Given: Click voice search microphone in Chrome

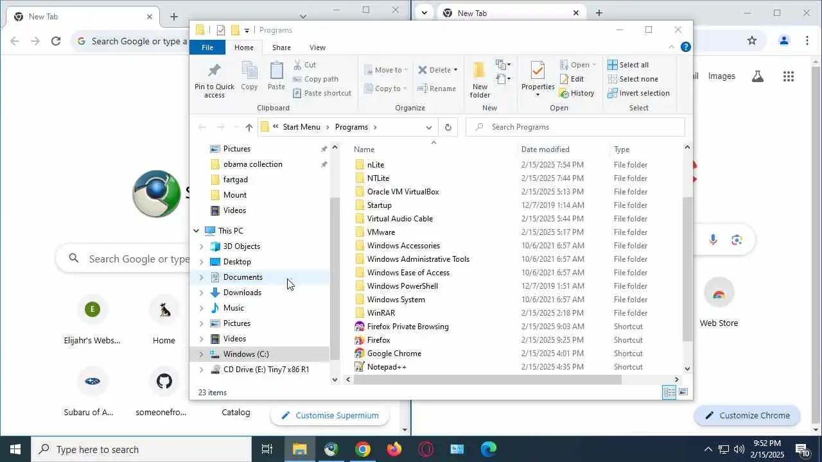Looking at the screenshot, I should coord(713,240).
